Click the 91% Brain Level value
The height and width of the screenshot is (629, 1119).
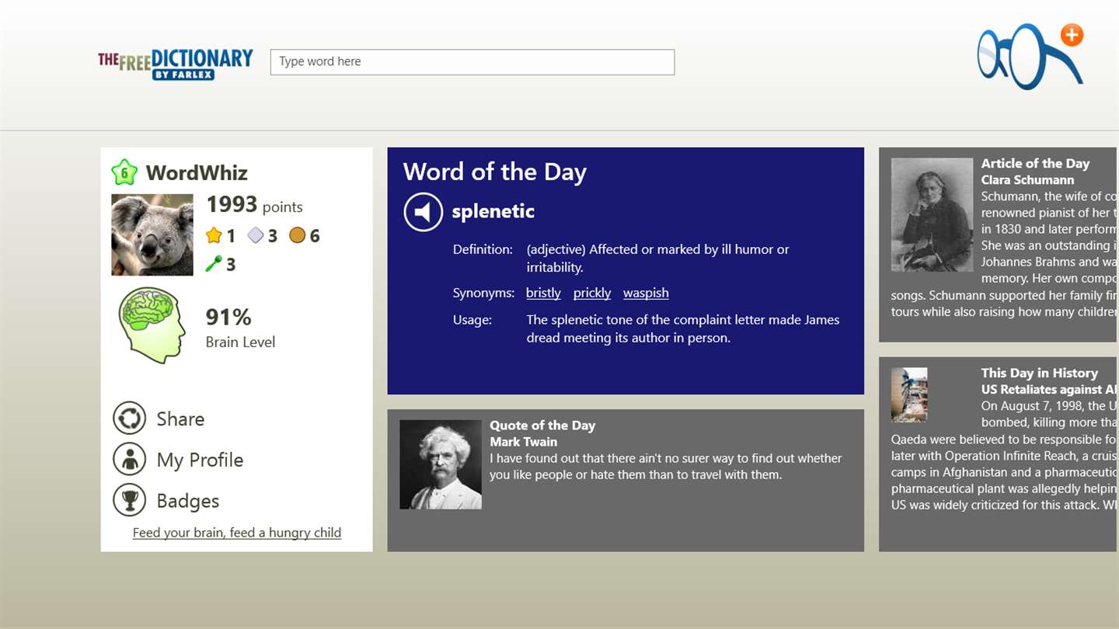[228, 317]
